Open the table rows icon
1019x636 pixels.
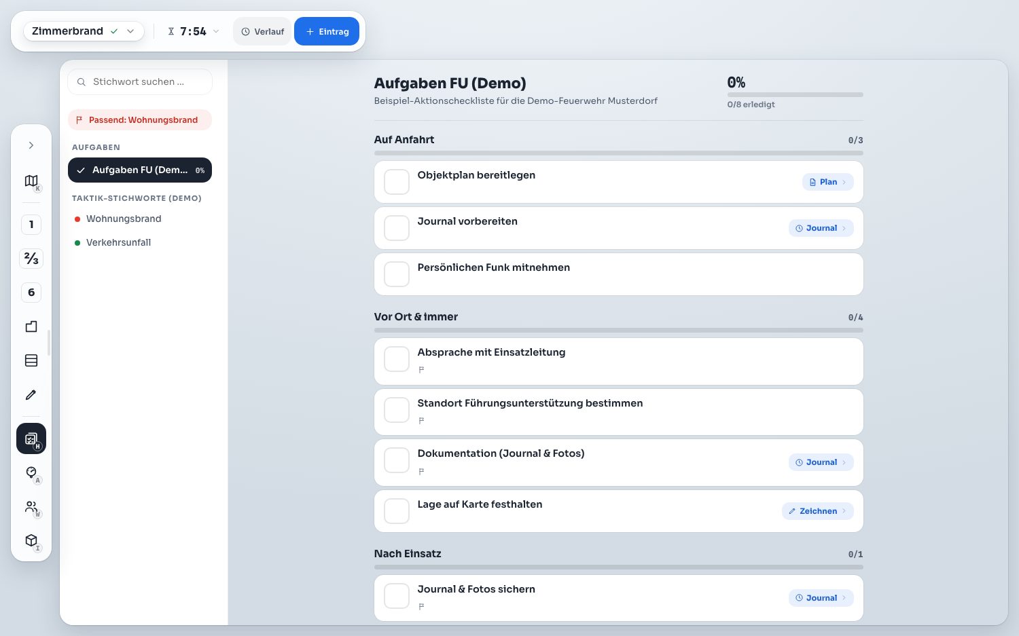31,360
